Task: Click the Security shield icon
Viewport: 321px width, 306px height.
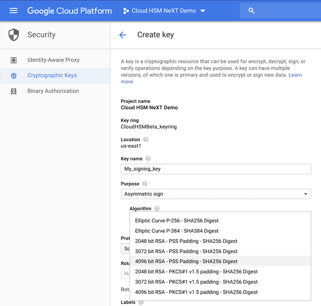Action: point(14,35)
